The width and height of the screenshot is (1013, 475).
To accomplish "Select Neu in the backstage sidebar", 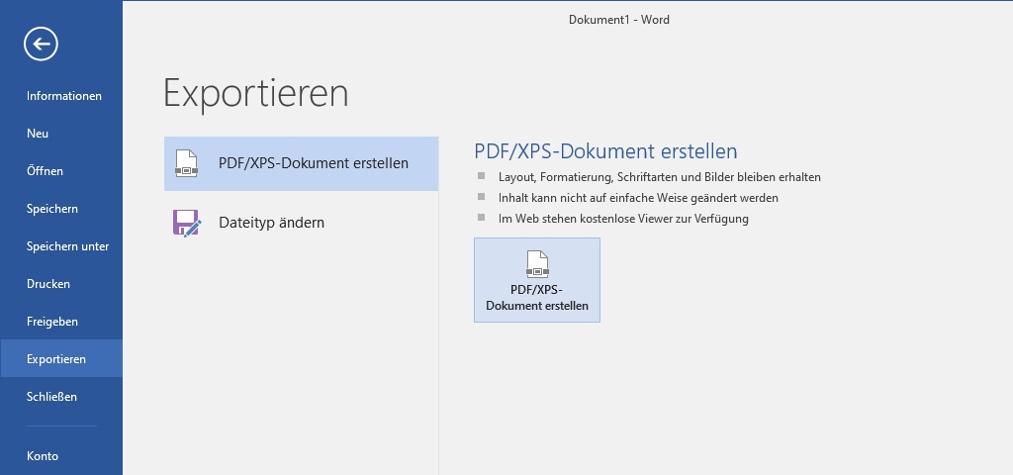I will click(x=38, y=134).
